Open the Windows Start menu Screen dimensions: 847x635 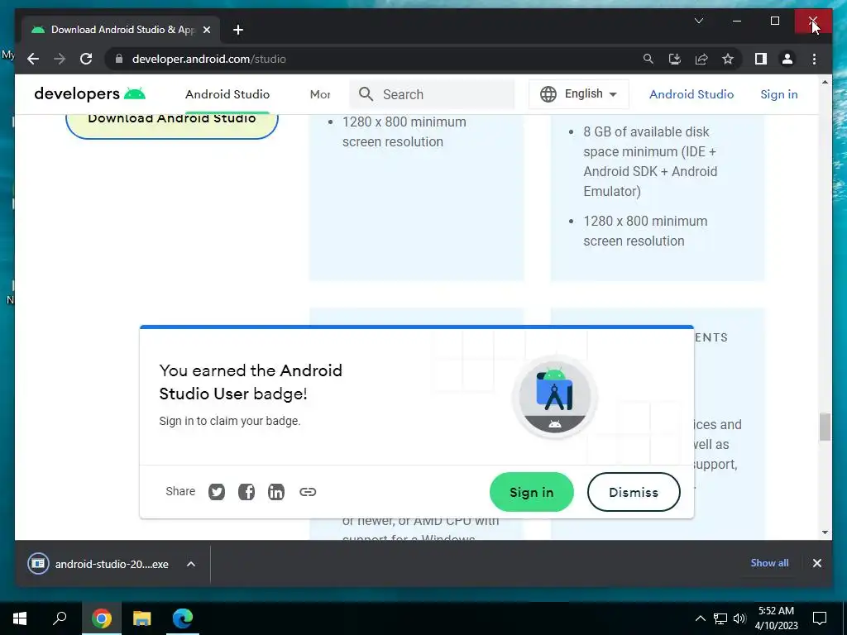(x=20, y=618)
